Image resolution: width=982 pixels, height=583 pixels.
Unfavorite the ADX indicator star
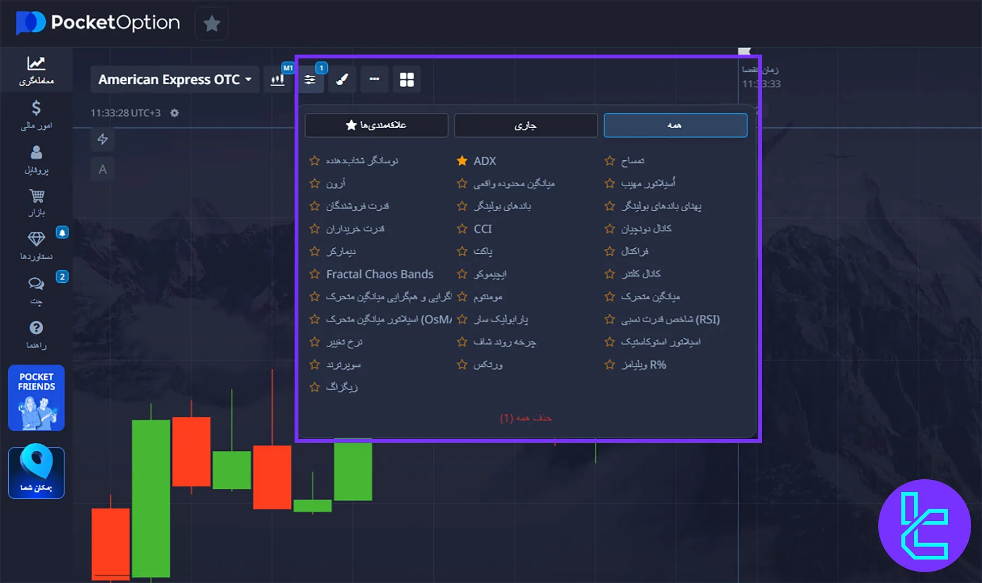462,161
